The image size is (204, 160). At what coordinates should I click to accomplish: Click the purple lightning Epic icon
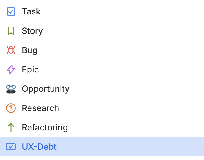tap(11, 69)
